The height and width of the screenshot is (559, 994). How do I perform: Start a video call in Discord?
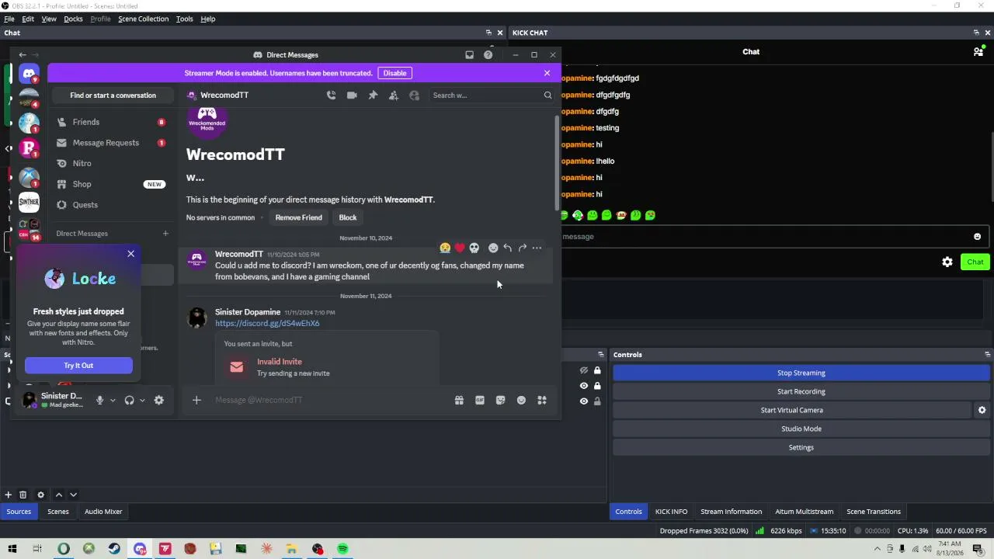click(352, 95)
